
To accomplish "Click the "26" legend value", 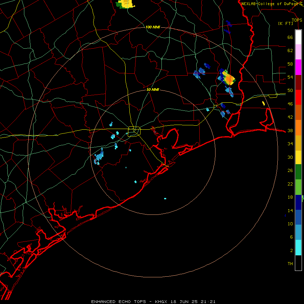I will point(290,171).
